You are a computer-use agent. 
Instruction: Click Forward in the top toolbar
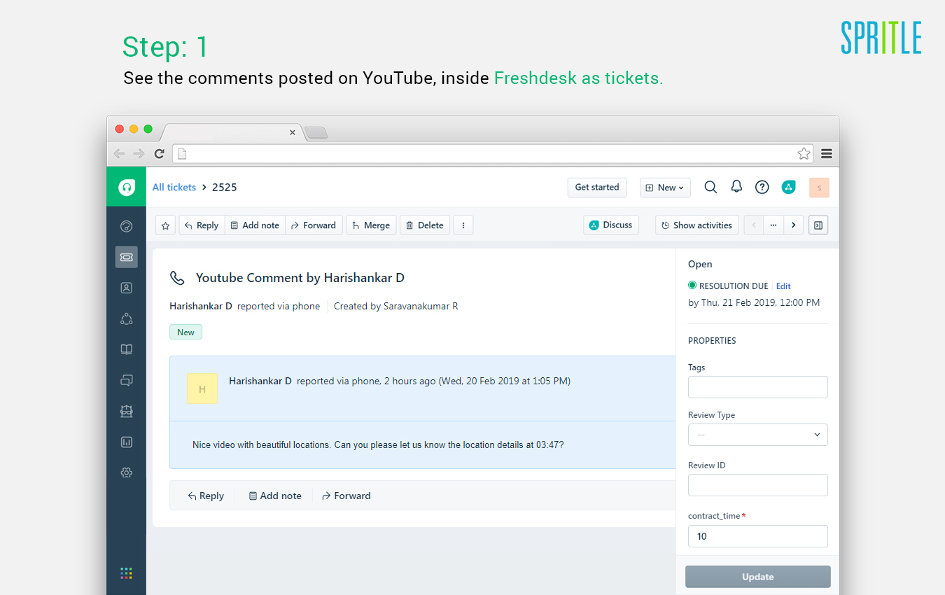[314, 225]
